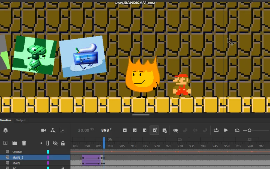
Task: Click the dimmed icon left of loop button
Action: point(205,130)
